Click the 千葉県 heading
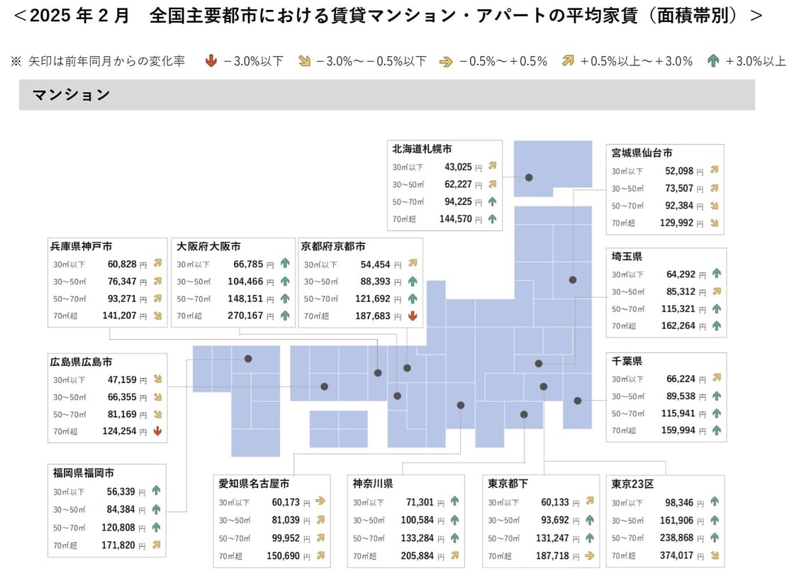 (x=627, y=361)
